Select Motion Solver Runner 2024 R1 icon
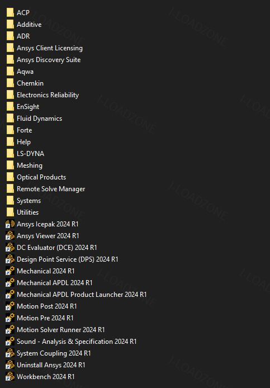The image size is (270, 388). tap(10, 330)
